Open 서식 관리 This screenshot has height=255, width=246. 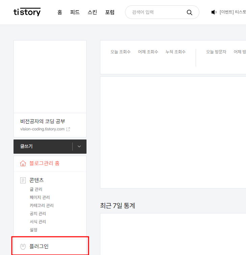click(38, 222)
